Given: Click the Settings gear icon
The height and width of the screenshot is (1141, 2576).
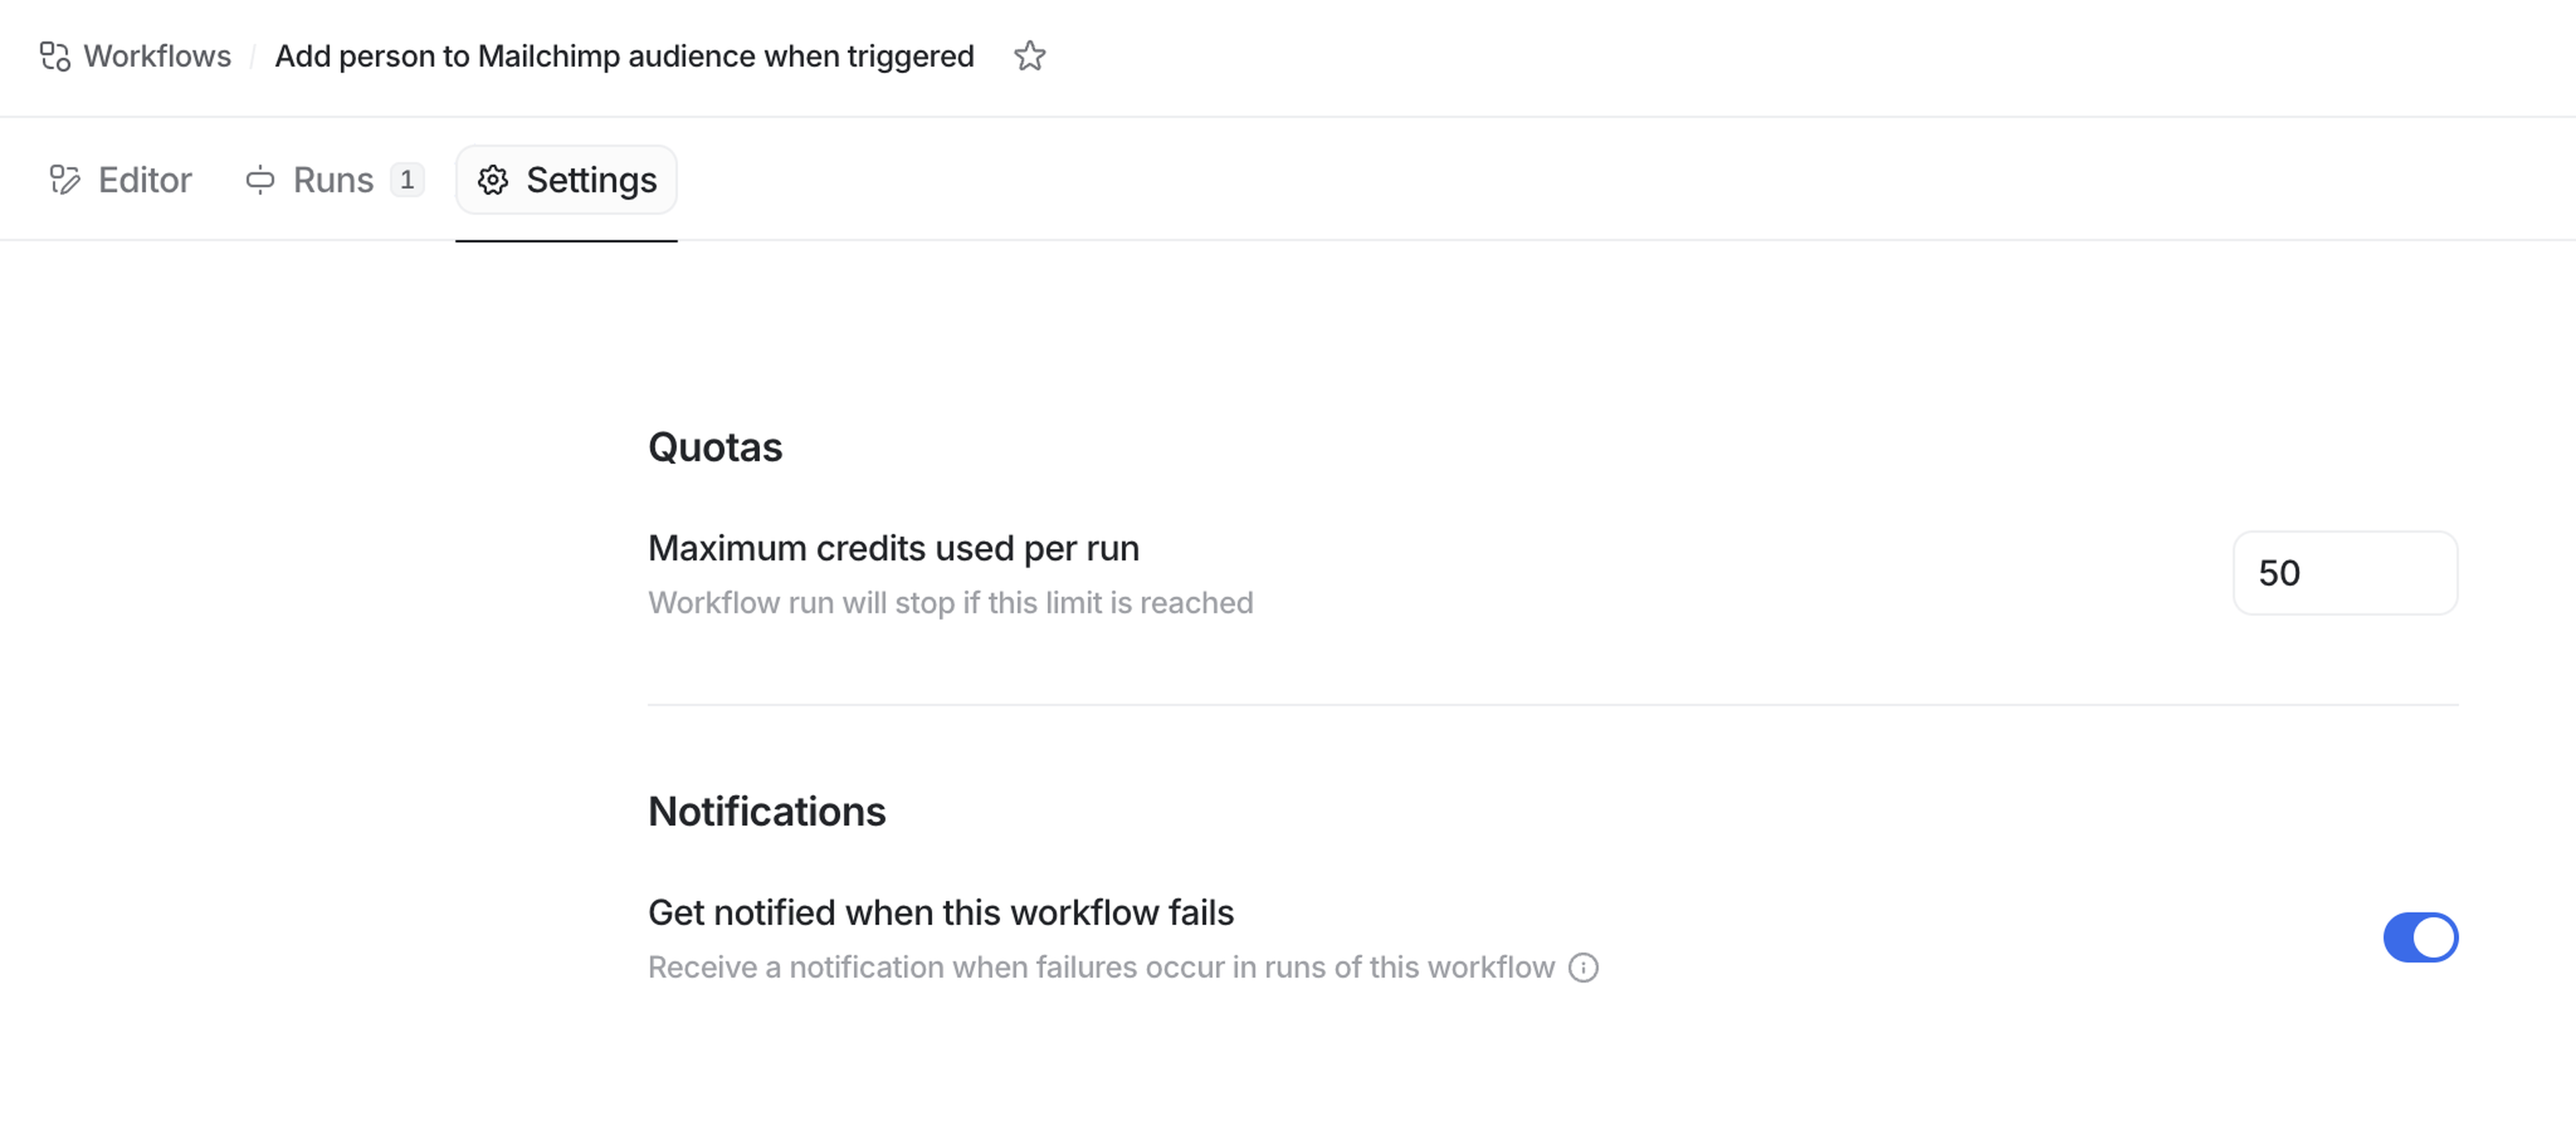Looking at the screenshot, I should pos(493,181).
